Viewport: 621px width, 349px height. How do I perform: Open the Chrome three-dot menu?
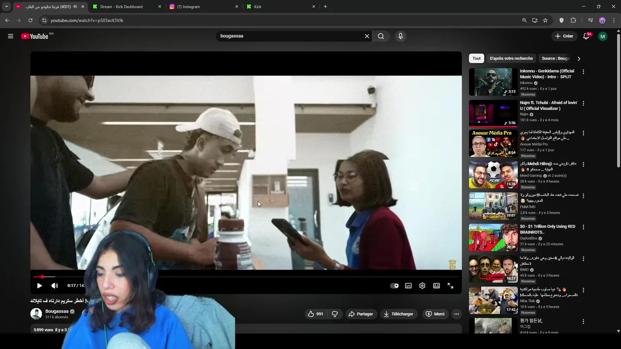(x=614, y=20)
